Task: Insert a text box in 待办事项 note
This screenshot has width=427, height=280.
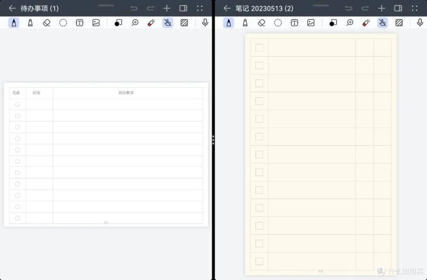Action: pos(79,23)
